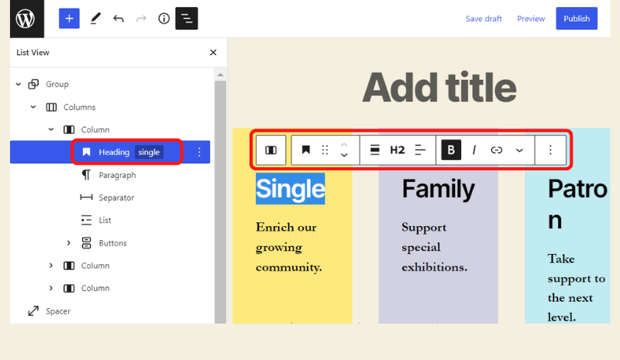Open more rich text controls dropdown
Screen dimensions: 620x360
point(519,150)
